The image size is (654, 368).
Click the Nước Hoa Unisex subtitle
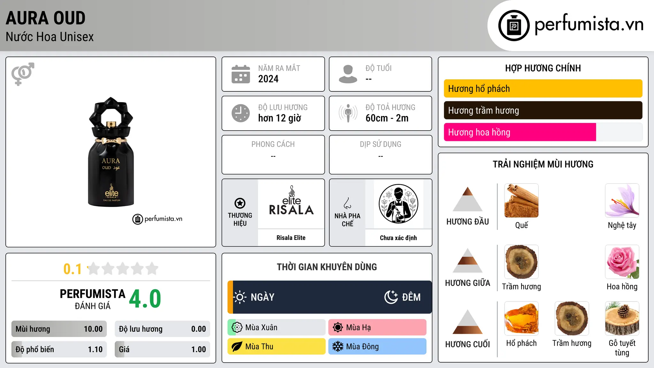point(50,37)
